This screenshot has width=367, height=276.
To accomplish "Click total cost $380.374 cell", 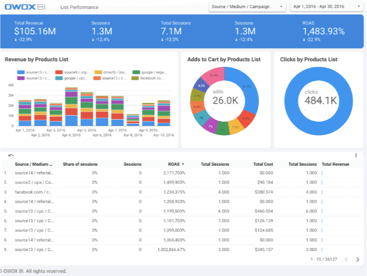I will click(x=264, y=192).
